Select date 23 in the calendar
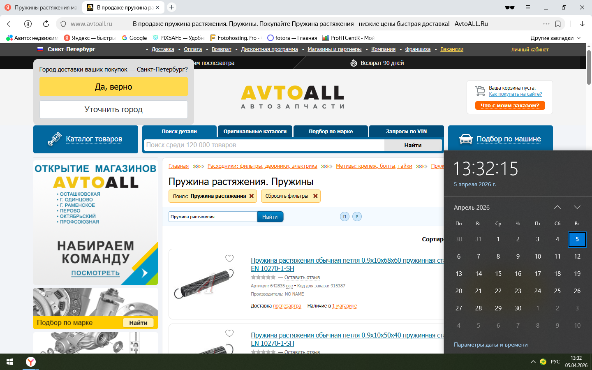This screenshot has height=370, width=592. tap(518, 291)
